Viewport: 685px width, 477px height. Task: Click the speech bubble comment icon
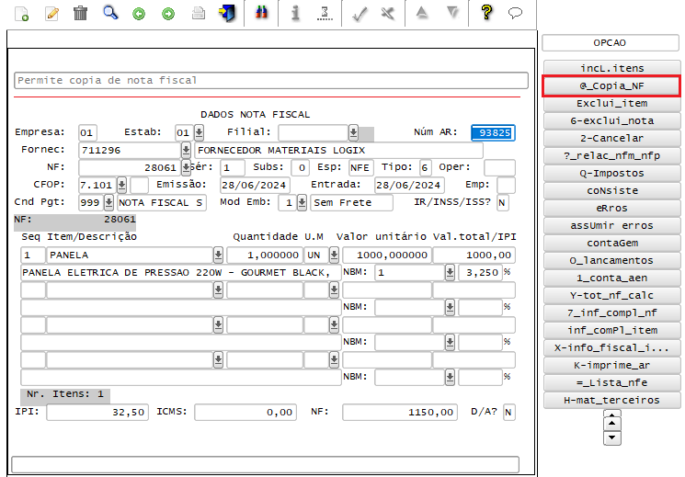[x=516, y=13]
